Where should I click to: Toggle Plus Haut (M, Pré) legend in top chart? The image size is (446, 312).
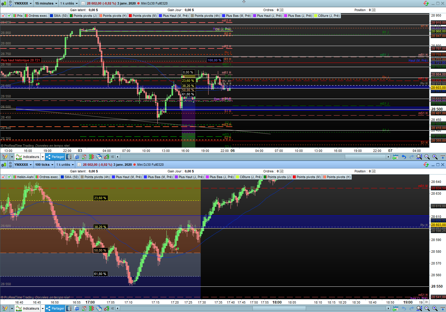pyautogui.click(x=174, y=16)
